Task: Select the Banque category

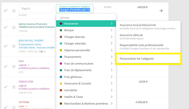Action: tap(86, 30)
